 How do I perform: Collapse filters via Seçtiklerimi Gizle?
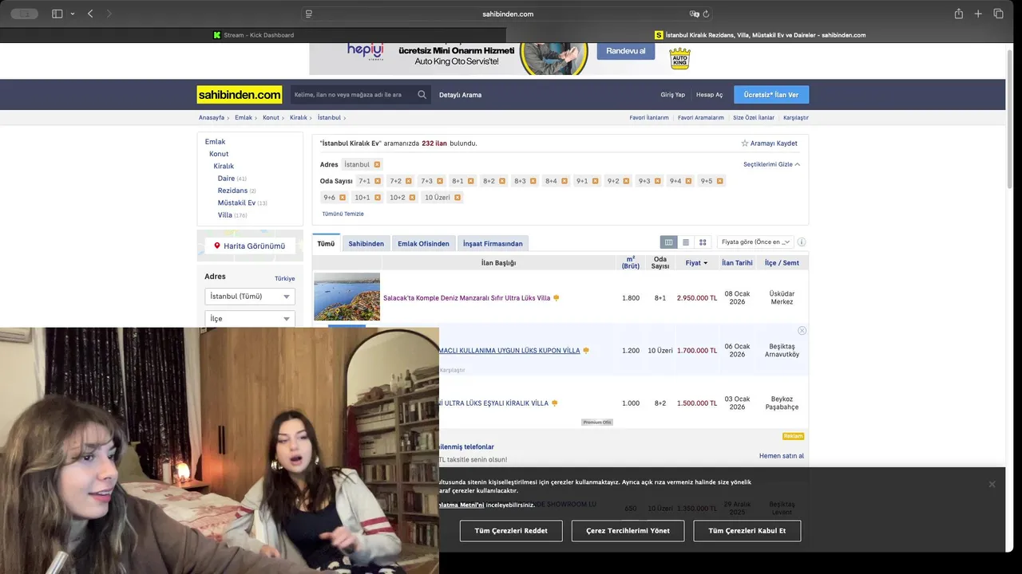pos(771,164)
